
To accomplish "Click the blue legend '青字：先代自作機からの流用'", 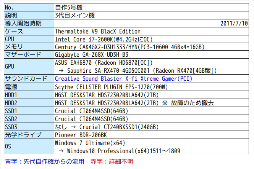I will point(45,161).
